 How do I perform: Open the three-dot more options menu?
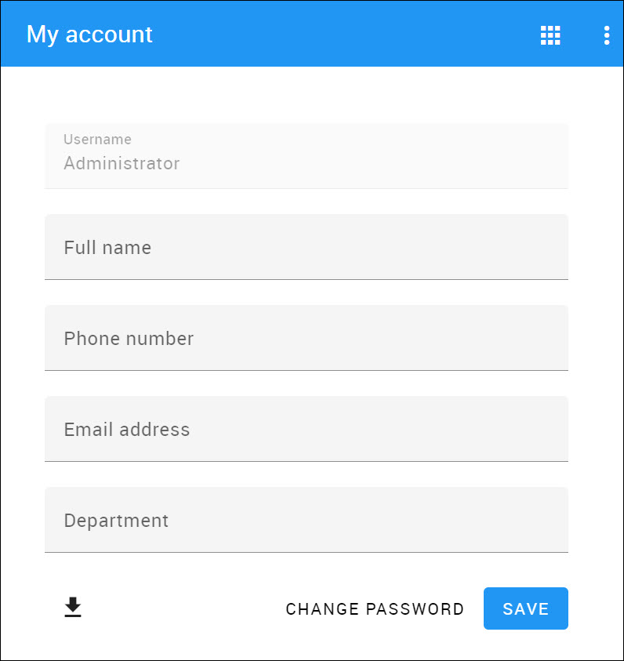click(x=607, y=35)
